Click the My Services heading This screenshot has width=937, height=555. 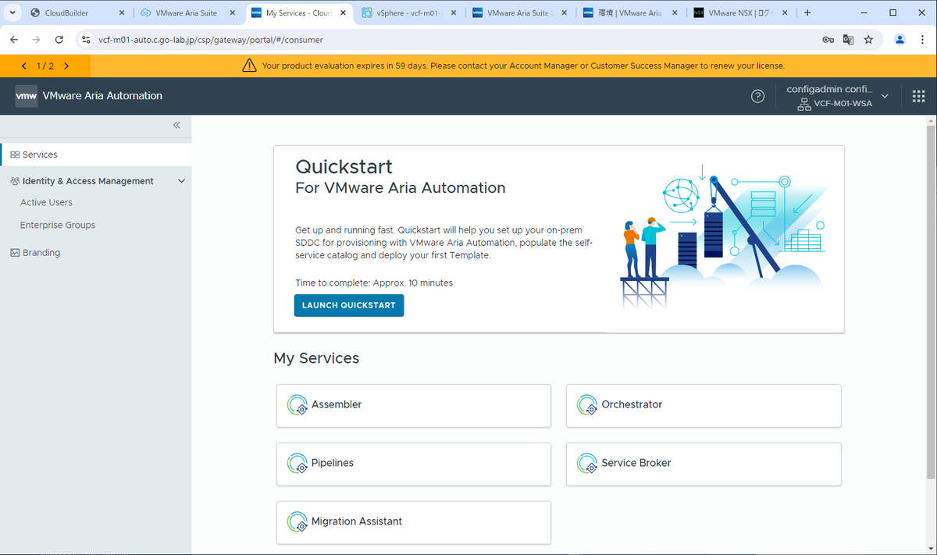(x=316, y=358)
